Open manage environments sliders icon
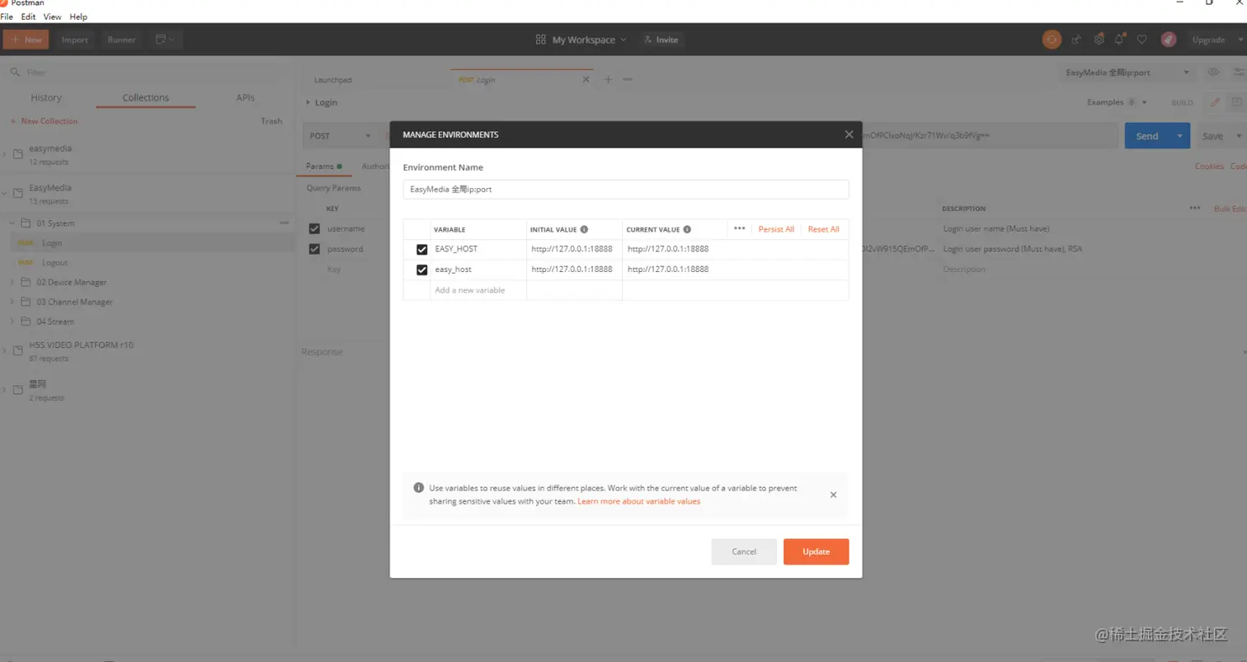The width and height of the screenshot is (1247, 662). (x=1239, y=73)
